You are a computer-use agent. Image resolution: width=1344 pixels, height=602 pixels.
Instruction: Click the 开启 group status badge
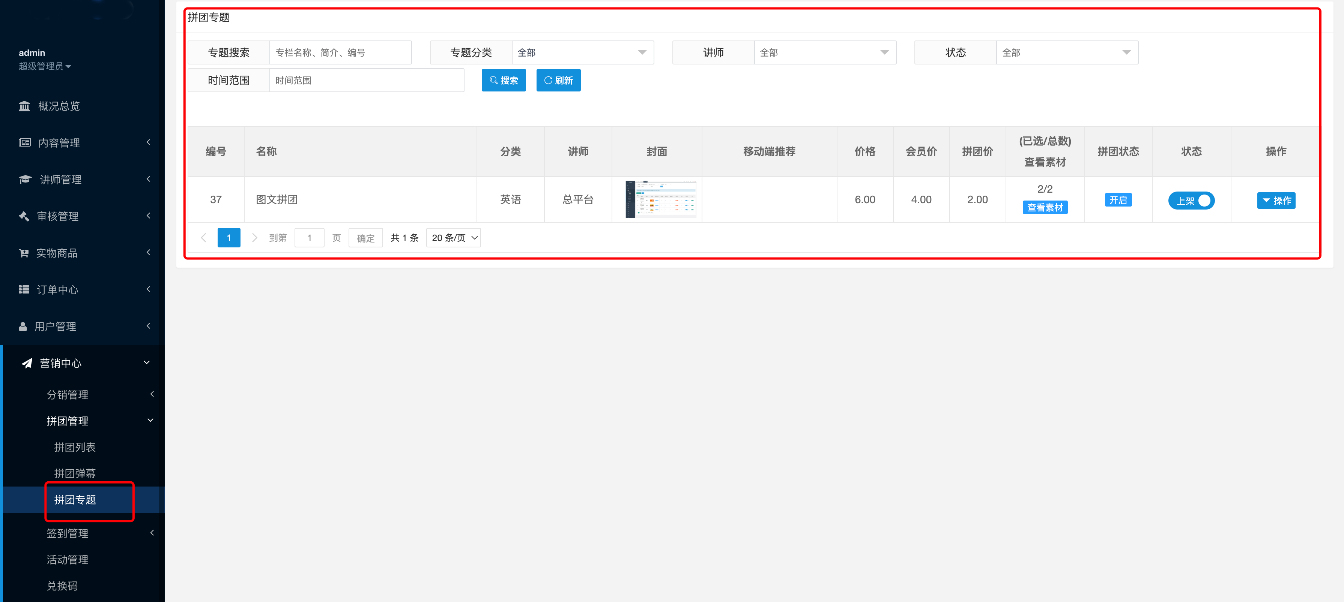point(1118,200)
